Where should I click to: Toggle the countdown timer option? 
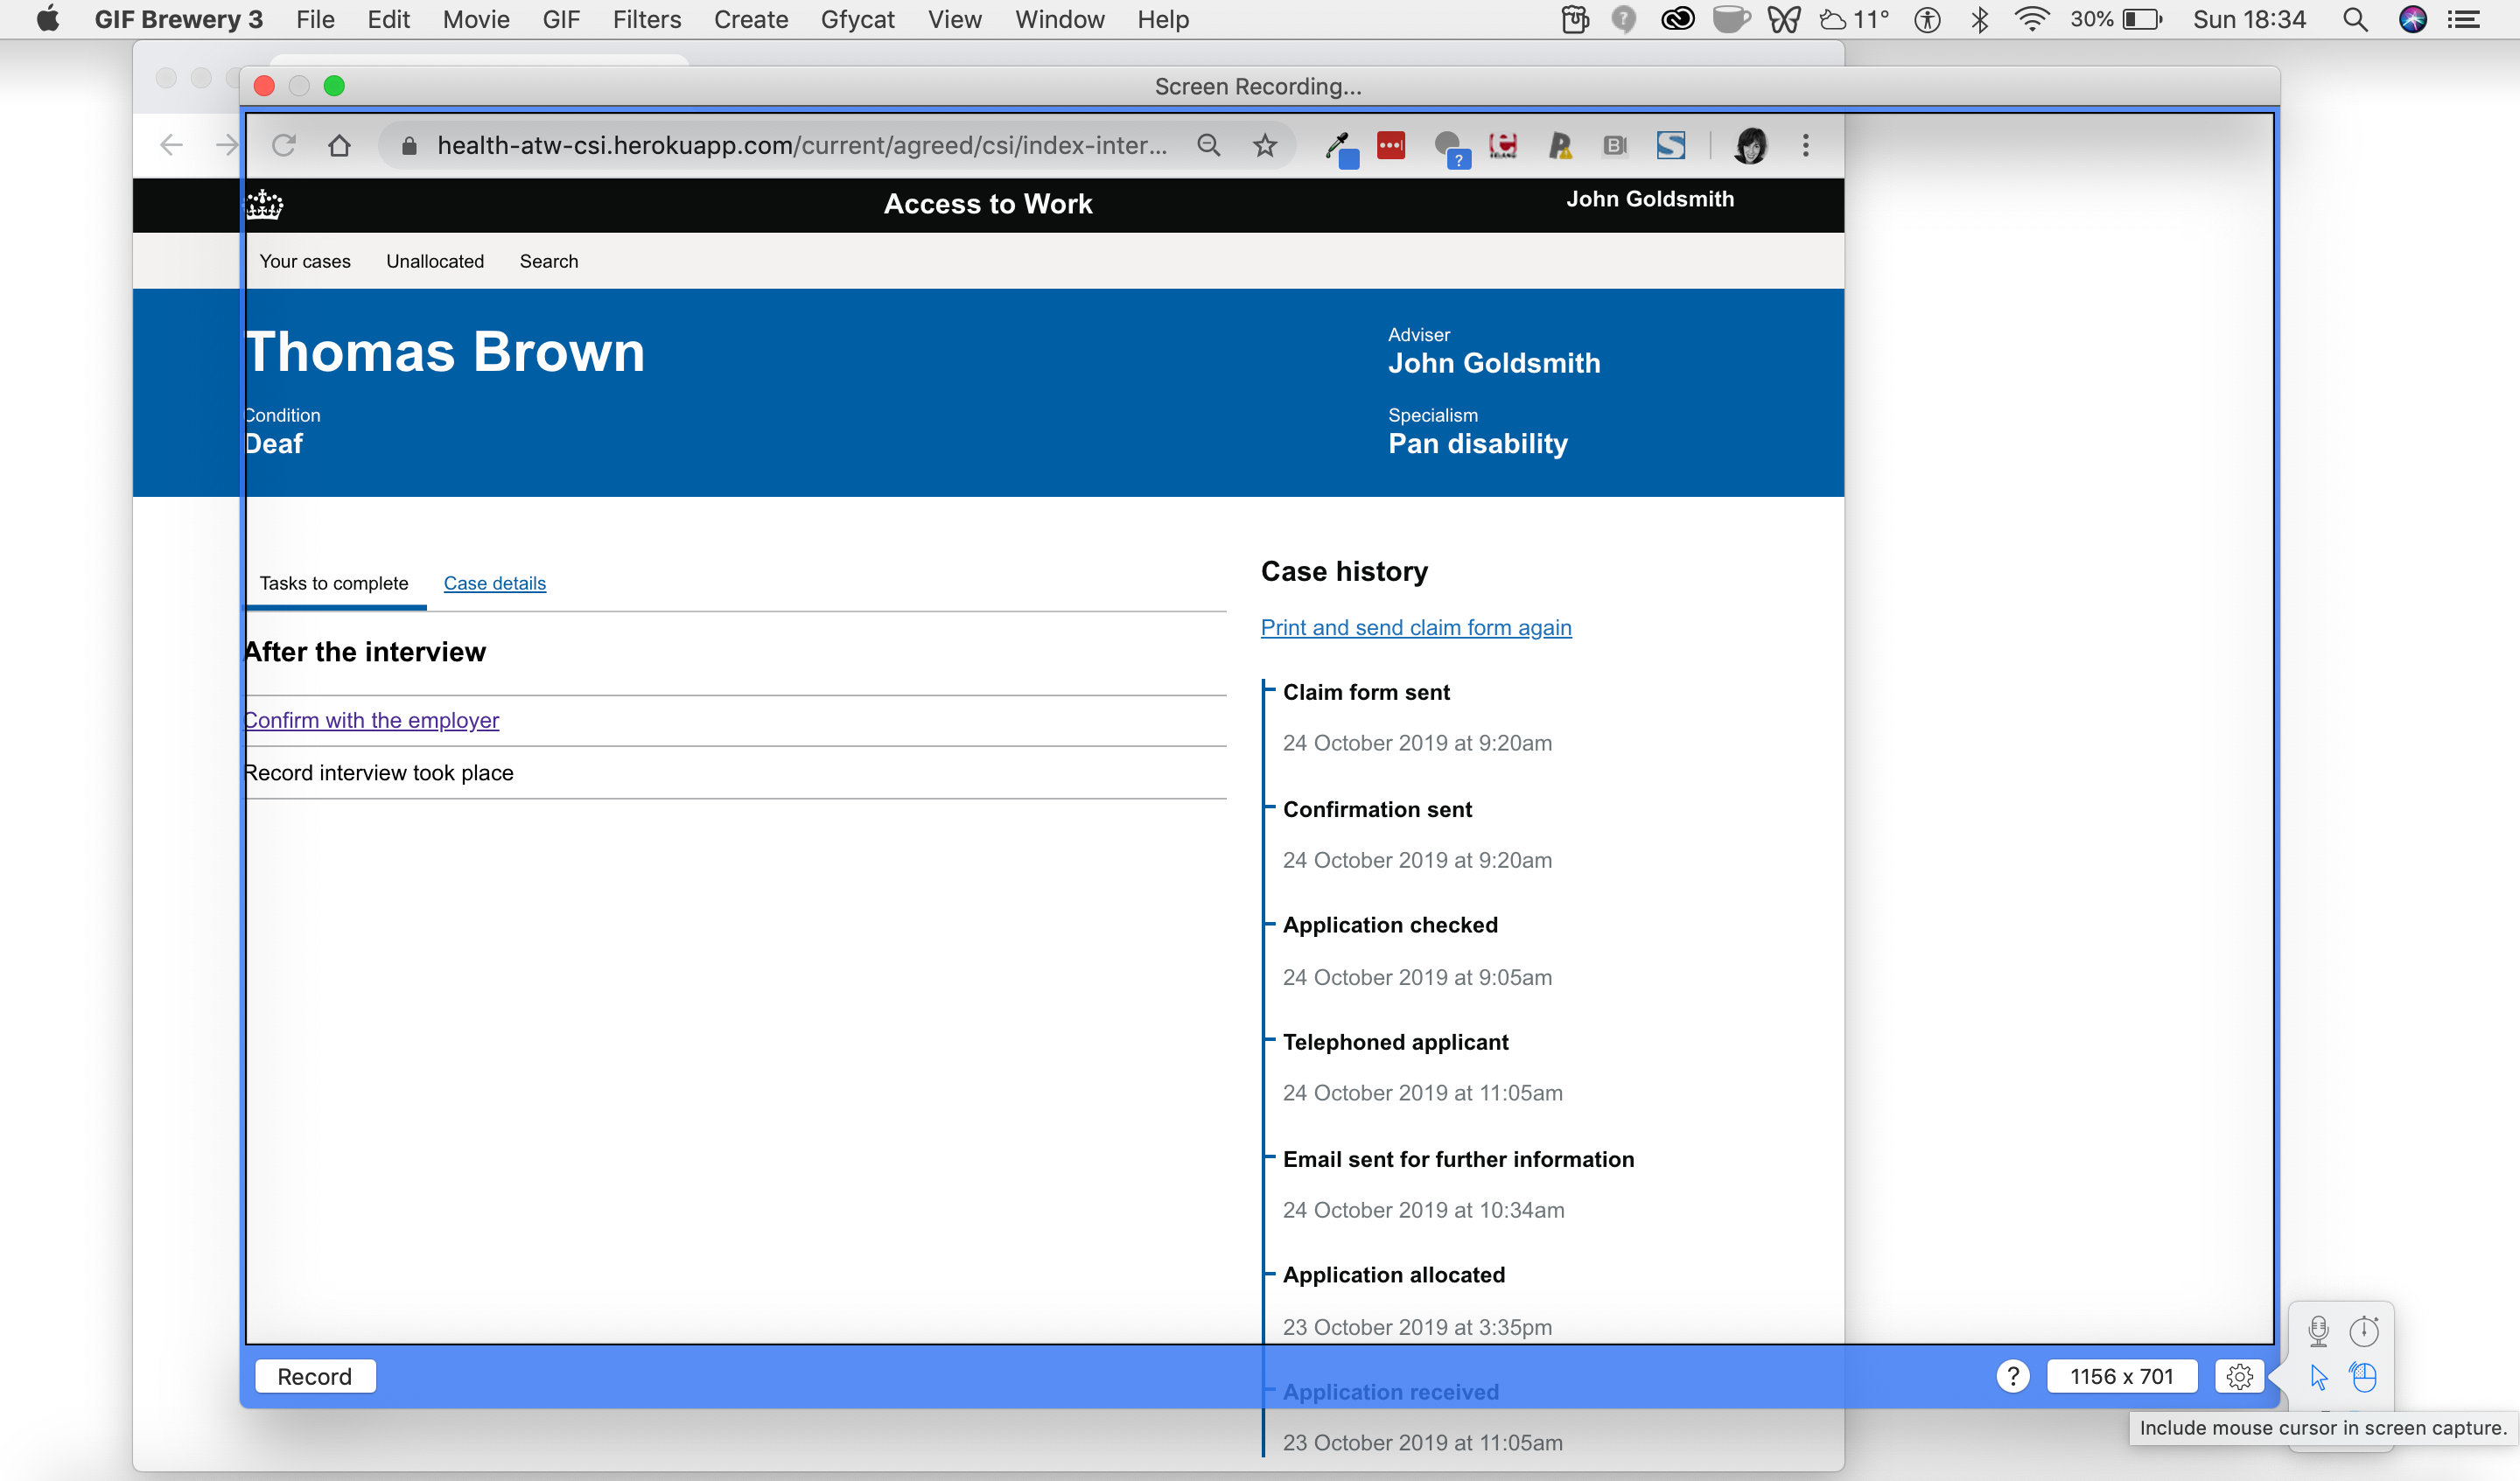pos(2364,1331)
